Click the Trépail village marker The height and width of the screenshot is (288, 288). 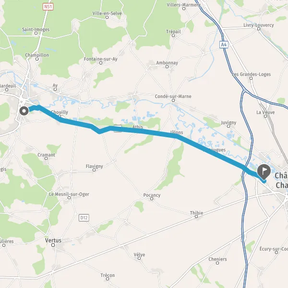(x=173, y=36)
